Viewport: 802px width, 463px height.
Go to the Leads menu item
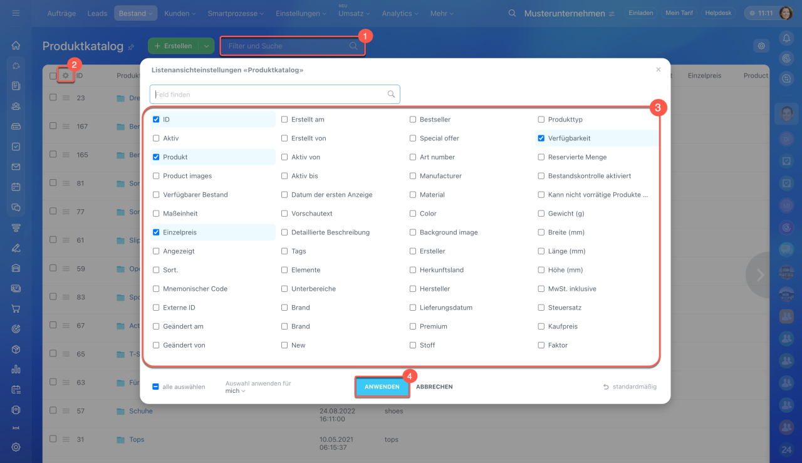pos(97,13)
